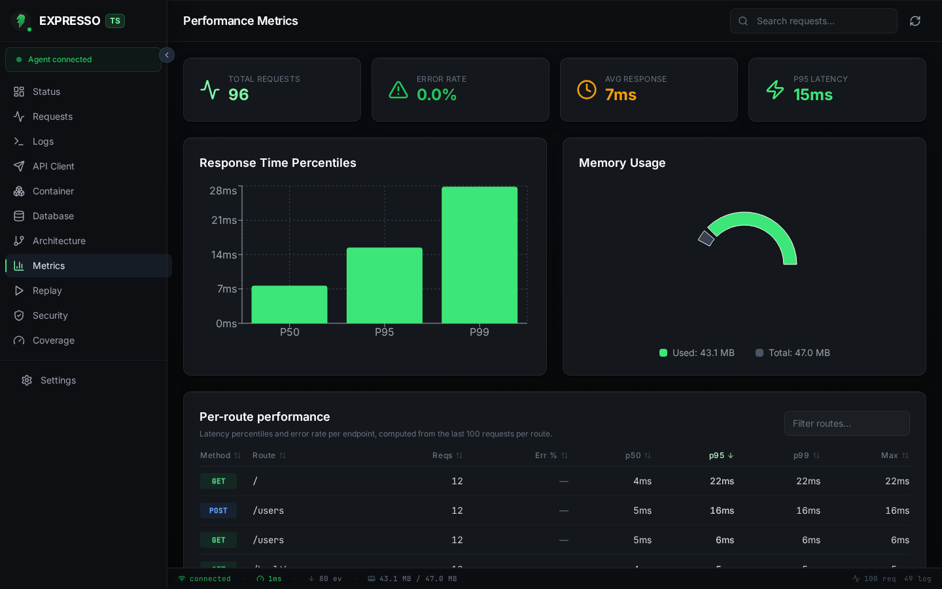Click the gray Total memory legend swatch
Viewport: 942px width, 589px height.
(x=759, y=353)
